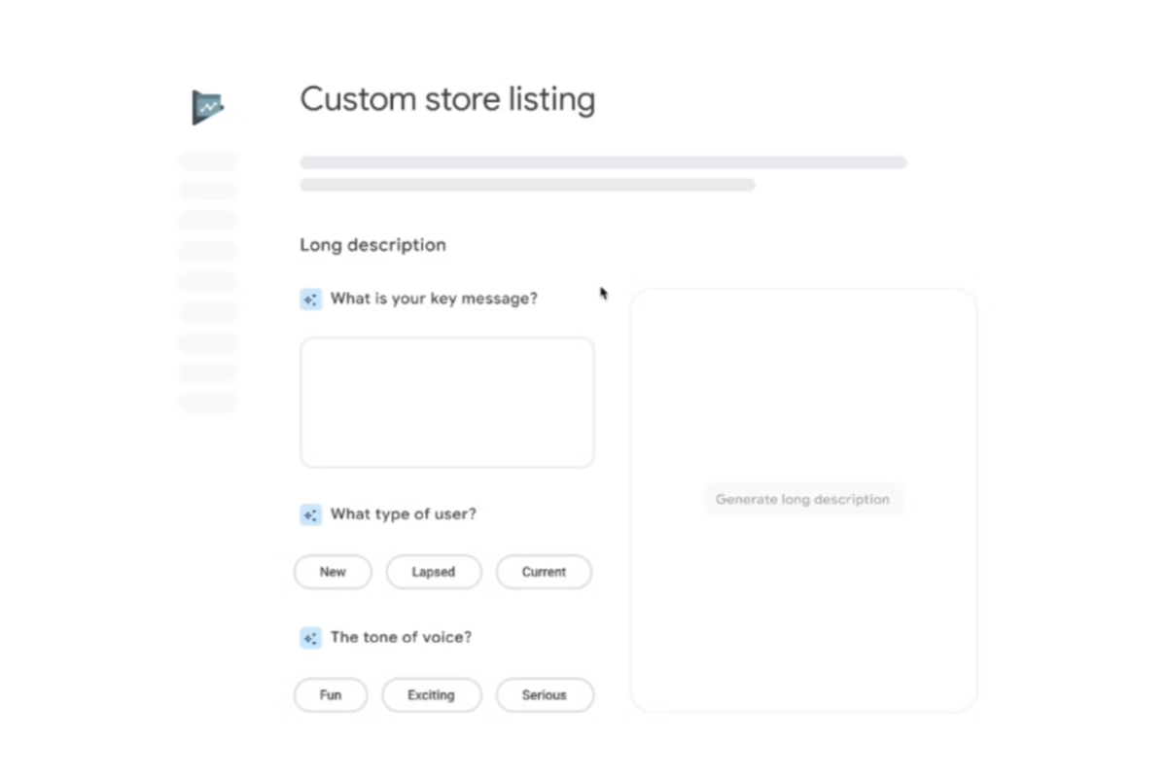Viewport: 1167px width, 778px height.
Task: Click the "What type of user?" label
Action: 404,513
